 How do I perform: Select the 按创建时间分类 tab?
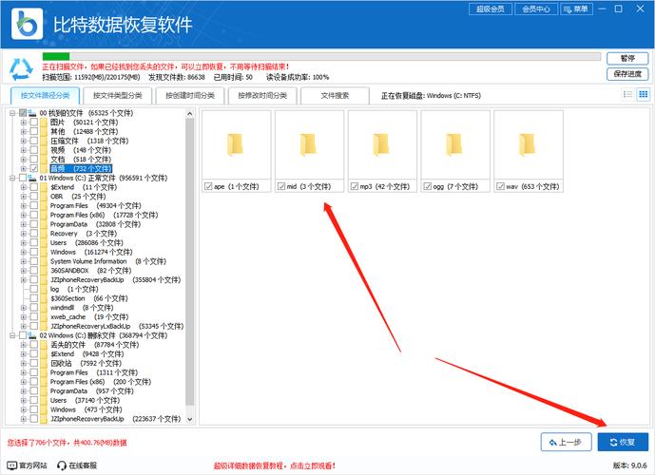pyautogui.click(x=190, y=96)
